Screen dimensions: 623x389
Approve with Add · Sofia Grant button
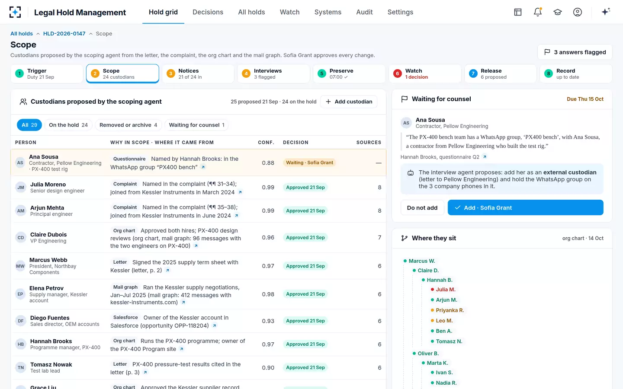click(x=526, y=207)
